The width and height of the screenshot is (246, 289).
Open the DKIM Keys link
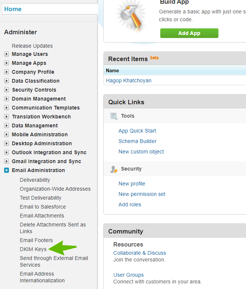(x=33, y=249)
